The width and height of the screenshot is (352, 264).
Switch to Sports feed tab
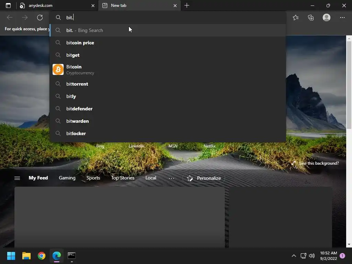point(93,178)
